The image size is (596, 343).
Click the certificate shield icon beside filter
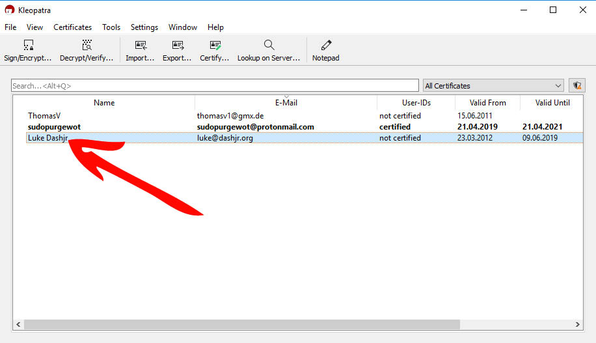(577, 85)
